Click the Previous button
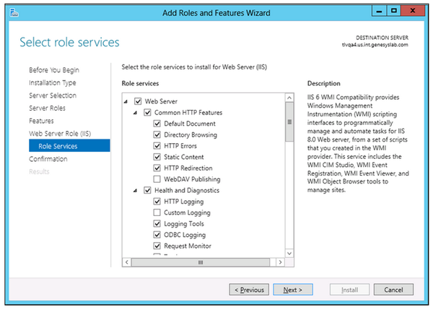Image resolution: width=433 pixels, height=310 pixels. [x=249, y=290]
